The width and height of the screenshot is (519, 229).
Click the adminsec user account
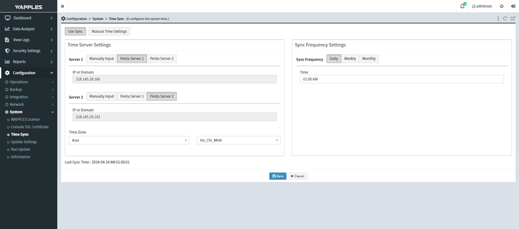(483, 6)
